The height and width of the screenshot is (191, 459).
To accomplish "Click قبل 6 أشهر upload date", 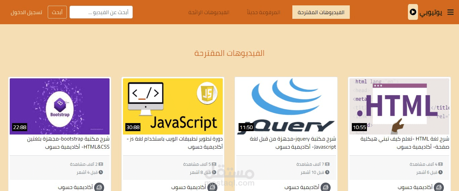I will 427,172.
